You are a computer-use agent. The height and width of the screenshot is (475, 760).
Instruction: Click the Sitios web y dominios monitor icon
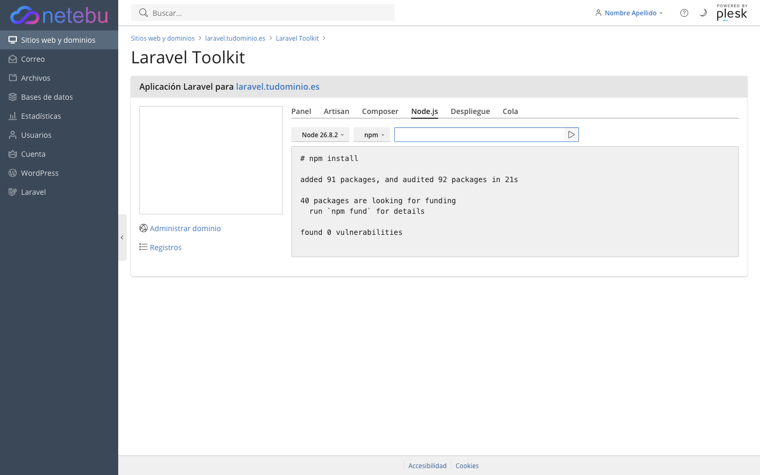pos(13,40)
